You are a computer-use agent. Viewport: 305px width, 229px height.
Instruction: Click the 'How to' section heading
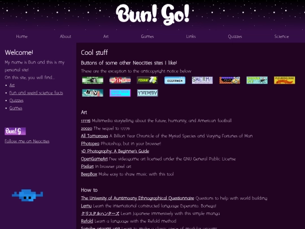click(89, 190)
